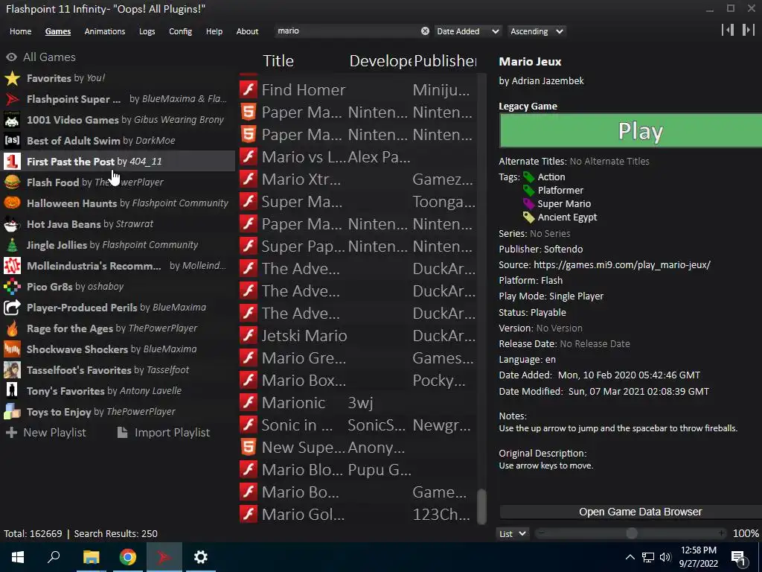The height and width of the screenshot is (572, 762).
Task: Open Windows taskbar search
Action: coord(54,557)
